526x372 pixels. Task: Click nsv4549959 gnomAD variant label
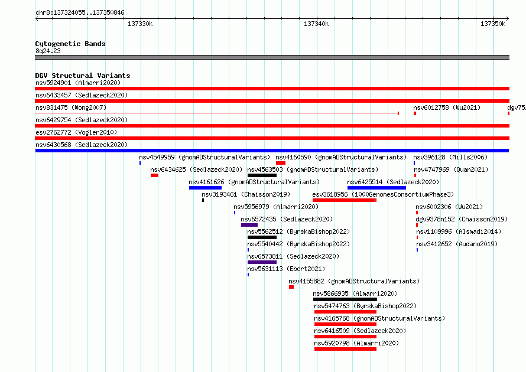[x=204, y=157]
